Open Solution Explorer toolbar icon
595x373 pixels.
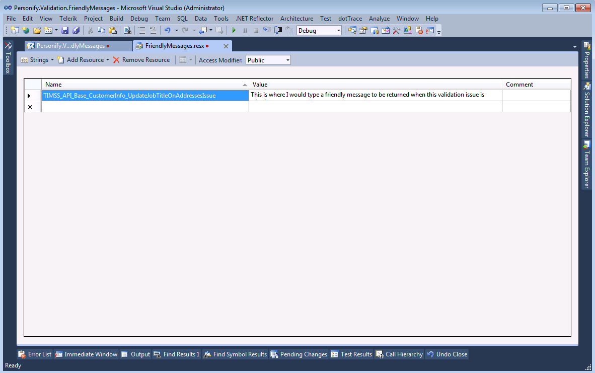coord(352,30)
